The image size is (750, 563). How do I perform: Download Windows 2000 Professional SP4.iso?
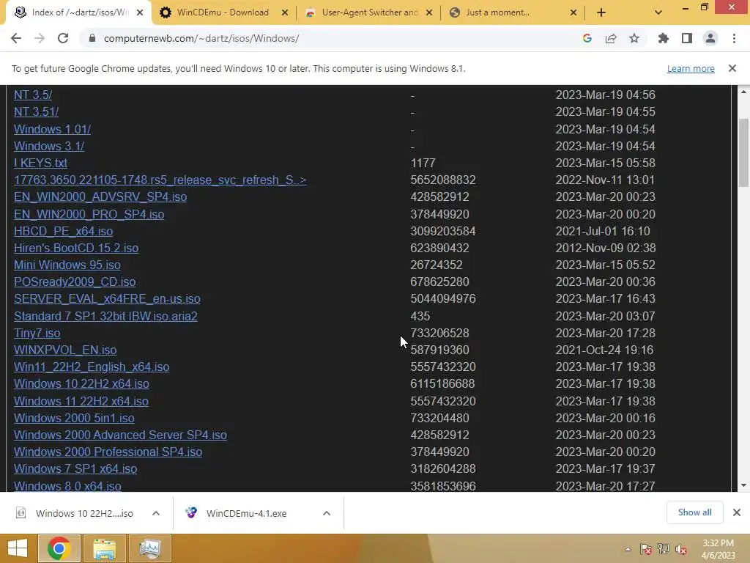[108, 452]
